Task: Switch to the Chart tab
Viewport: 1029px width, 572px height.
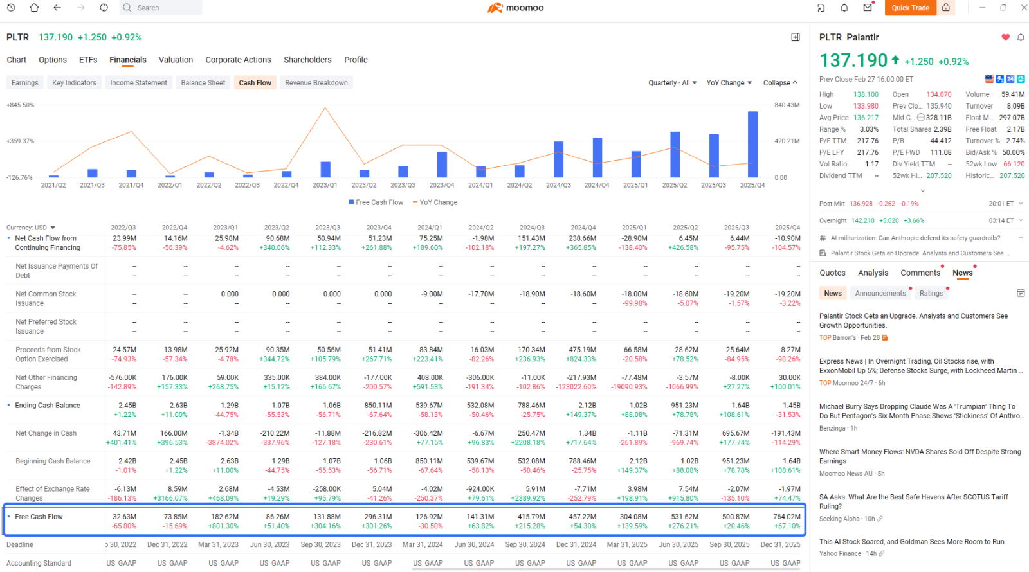Action: (x=17, y=60)
